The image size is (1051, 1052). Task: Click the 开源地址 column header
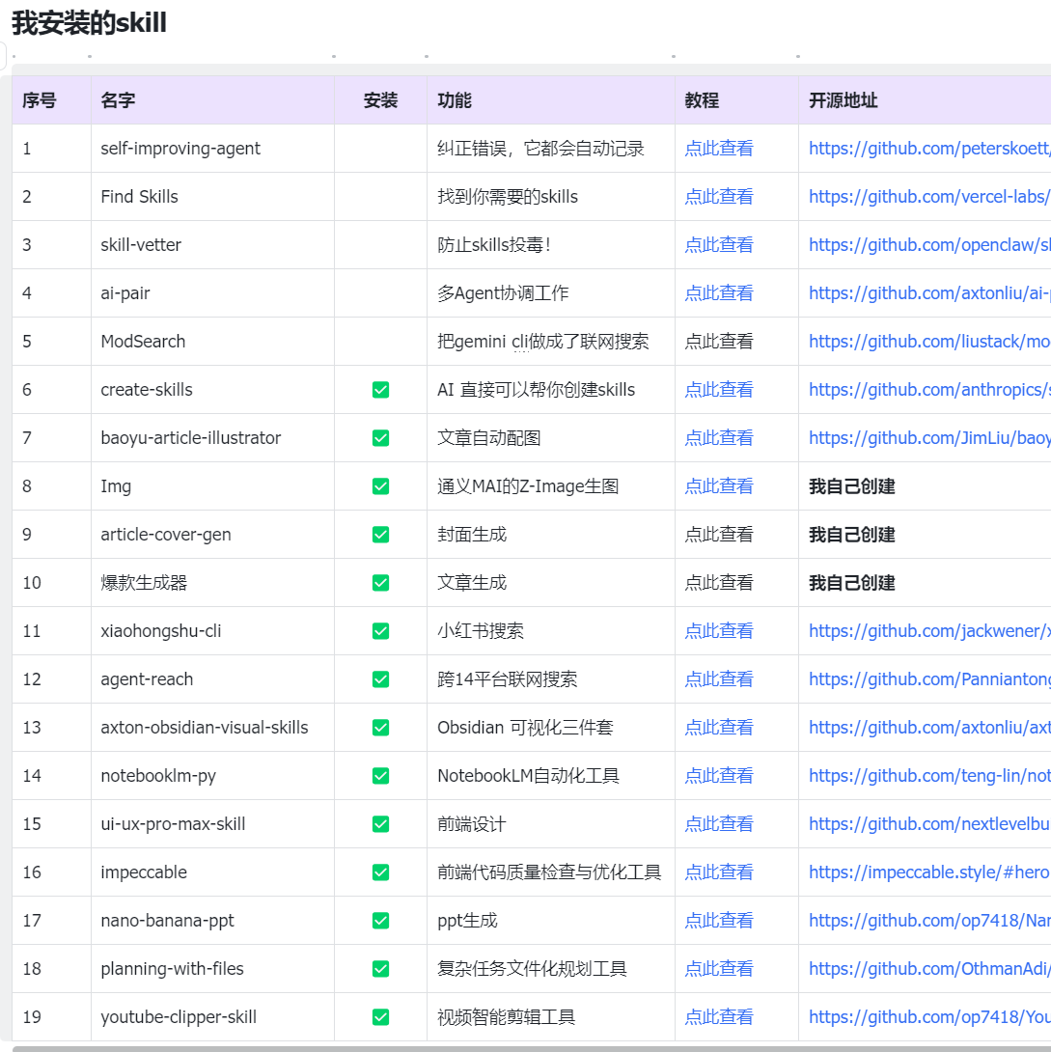coord(843,100)
